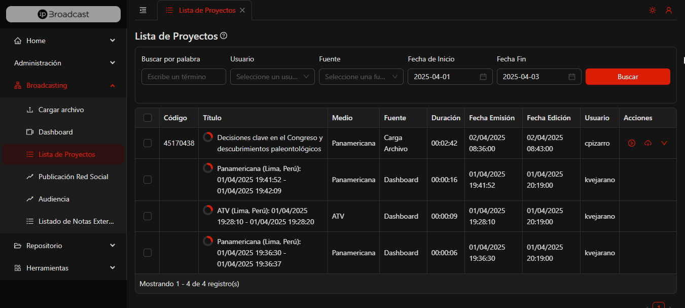Viewport: 685px width, 308px height.
Task: Check the row with code 45170438
Action: pyautogui.click(x=148, y=143)
